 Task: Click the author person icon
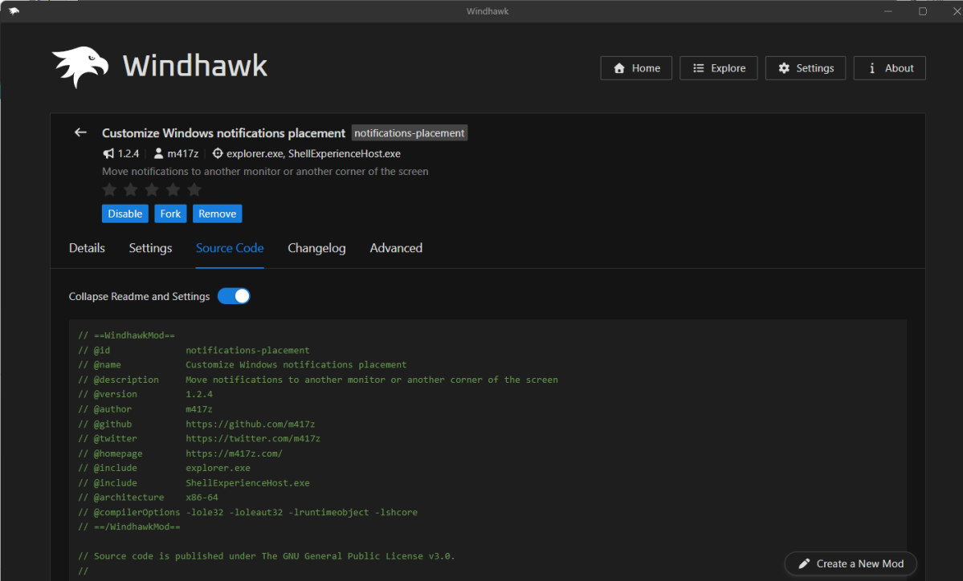pos(158,153)
